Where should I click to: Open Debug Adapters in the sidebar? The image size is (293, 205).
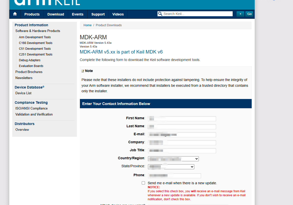pyautogui.click(x=30, y=60)
